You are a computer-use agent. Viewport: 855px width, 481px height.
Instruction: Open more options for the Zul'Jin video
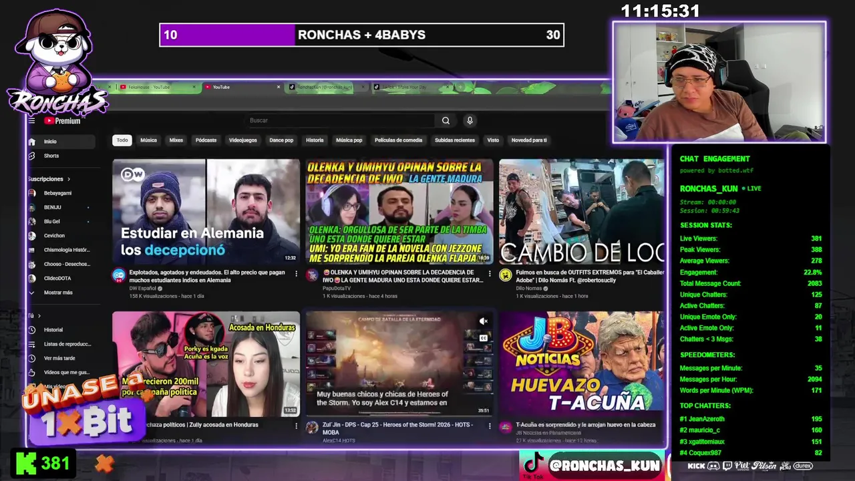pyautogui.click(x=490, y=426)
